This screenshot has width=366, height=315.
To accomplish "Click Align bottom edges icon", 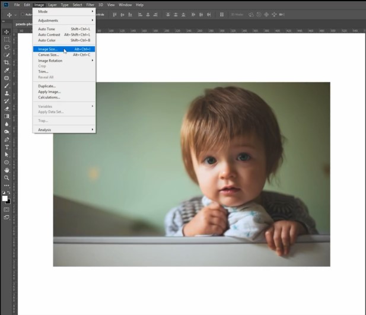I will click(130, 15).
